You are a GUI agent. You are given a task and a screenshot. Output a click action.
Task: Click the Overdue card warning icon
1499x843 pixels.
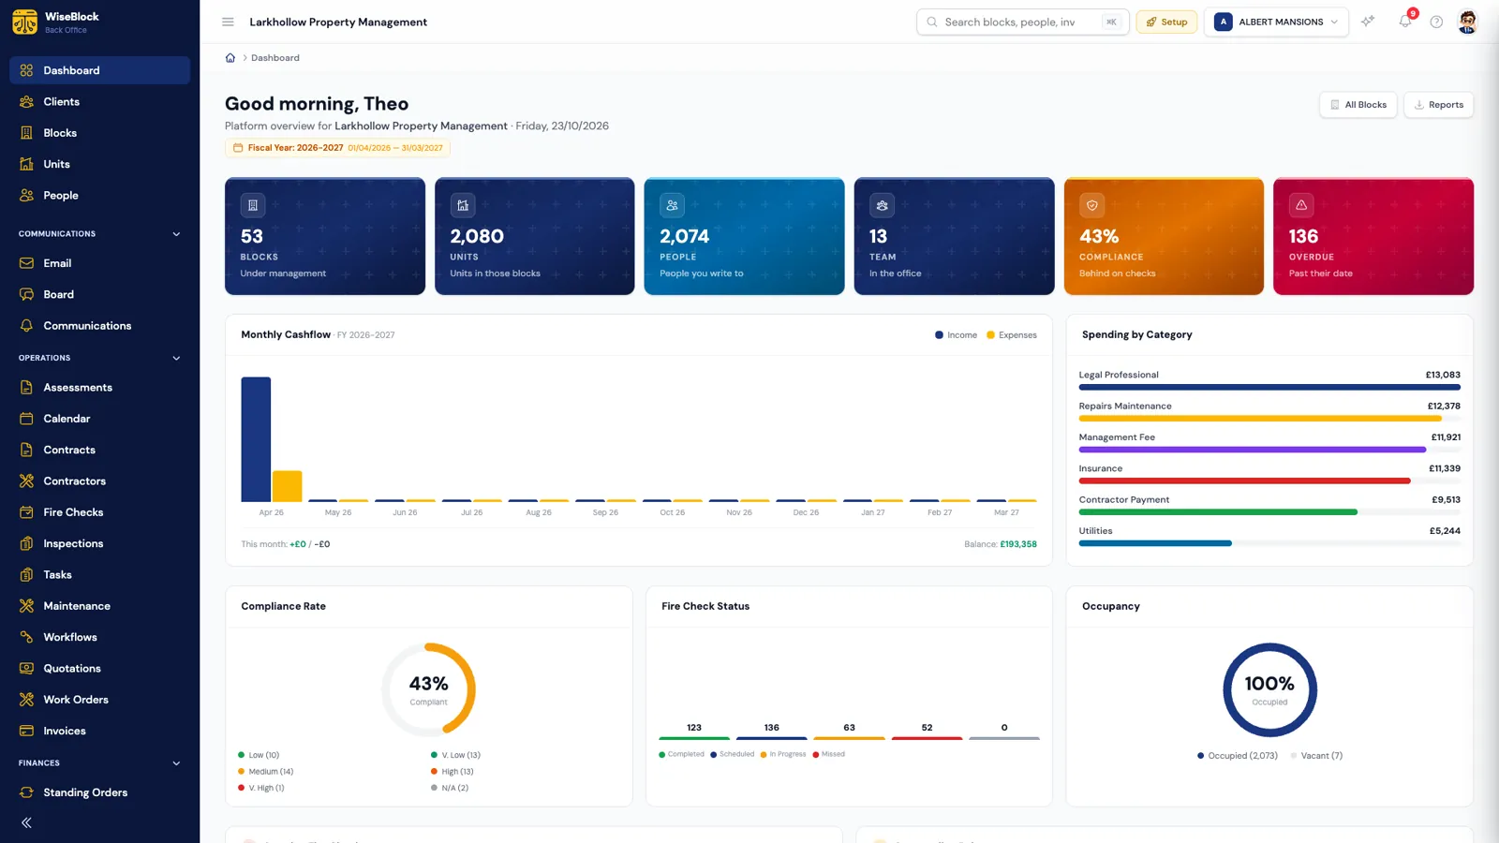point(1300,205)
